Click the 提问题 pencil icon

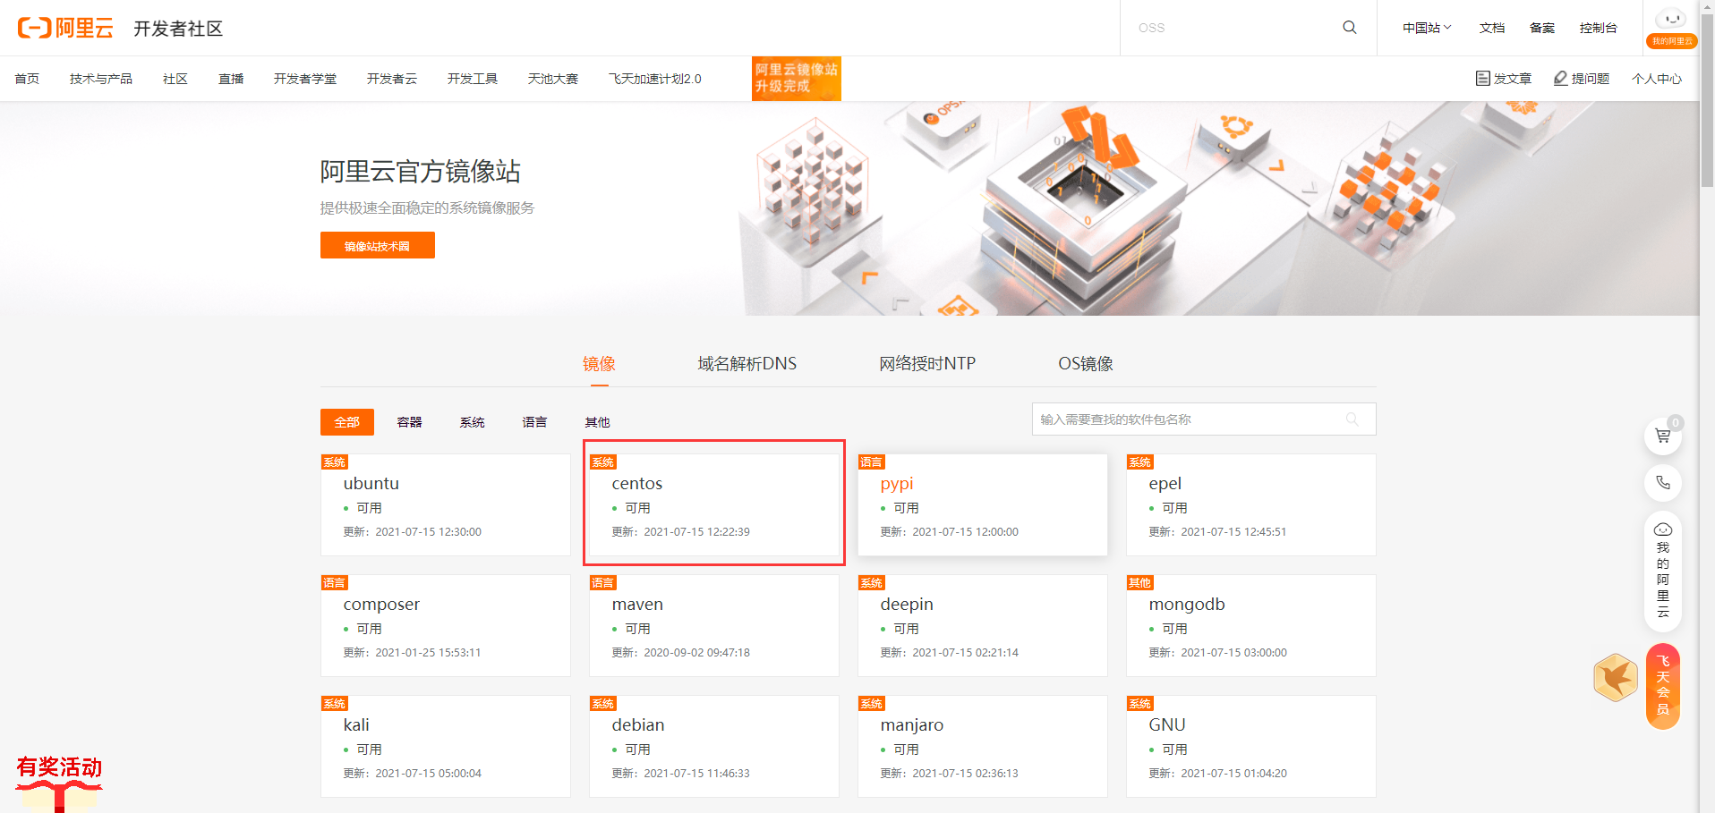tap(1560, 79)
